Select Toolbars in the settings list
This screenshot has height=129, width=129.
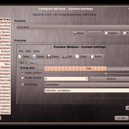coord(5,90)
